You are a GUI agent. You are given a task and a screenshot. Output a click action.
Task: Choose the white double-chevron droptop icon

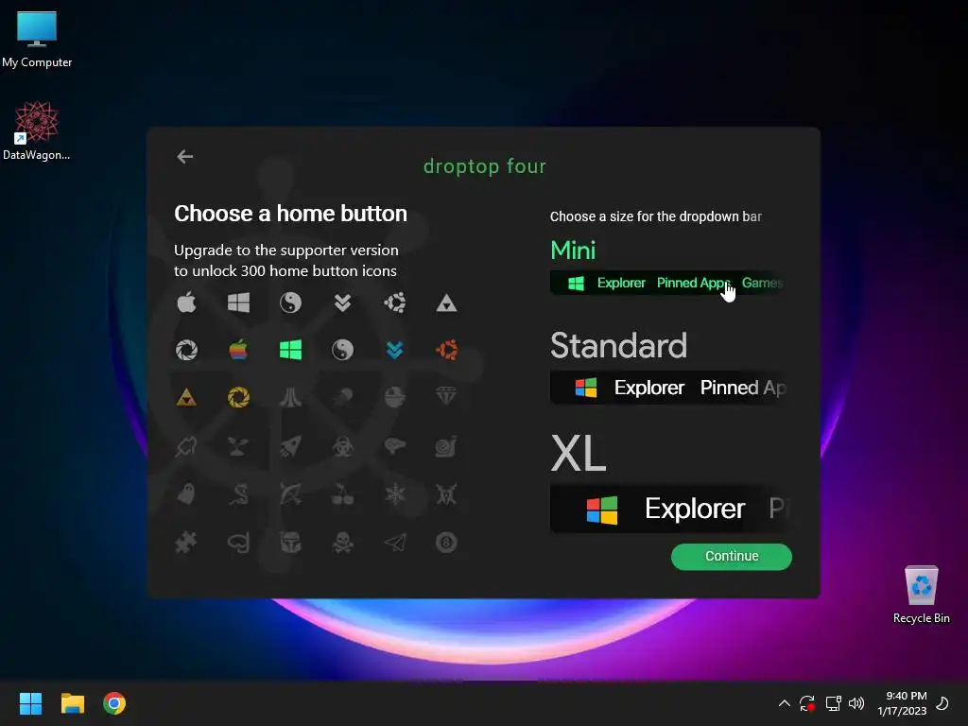tap(342, 302)
